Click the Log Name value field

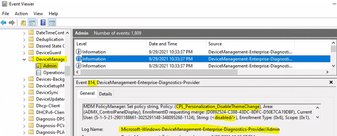point(200,129)
